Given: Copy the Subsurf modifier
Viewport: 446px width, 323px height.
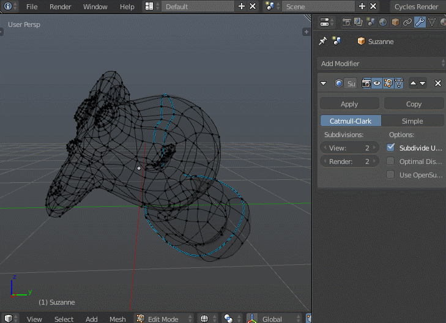Looking at the screenshot, I should (414, 104).
